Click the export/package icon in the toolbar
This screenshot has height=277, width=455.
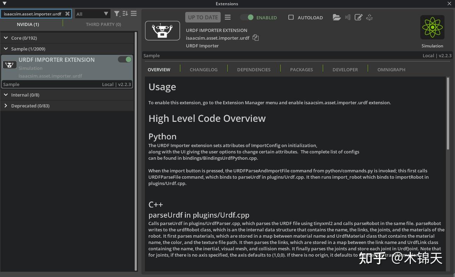[369, 17]
